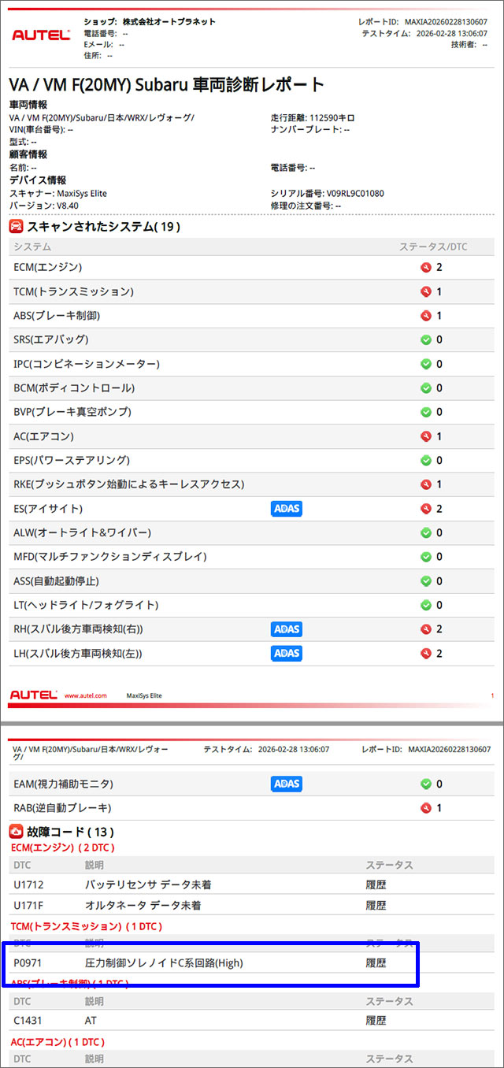Click the 顧客情報 section heading

tap(28, 154)
